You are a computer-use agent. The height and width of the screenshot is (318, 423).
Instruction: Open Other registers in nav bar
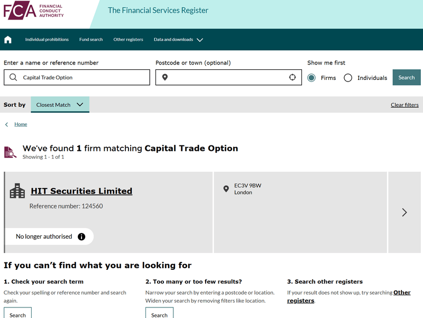pos(128,39)
